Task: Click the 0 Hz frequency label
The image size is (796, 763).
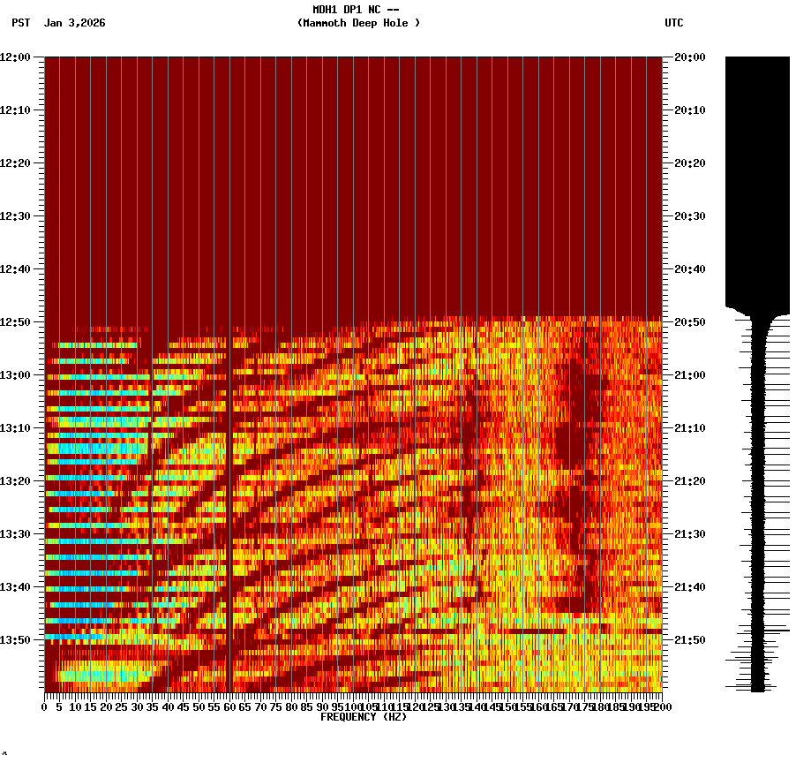Action: point(41,706)
